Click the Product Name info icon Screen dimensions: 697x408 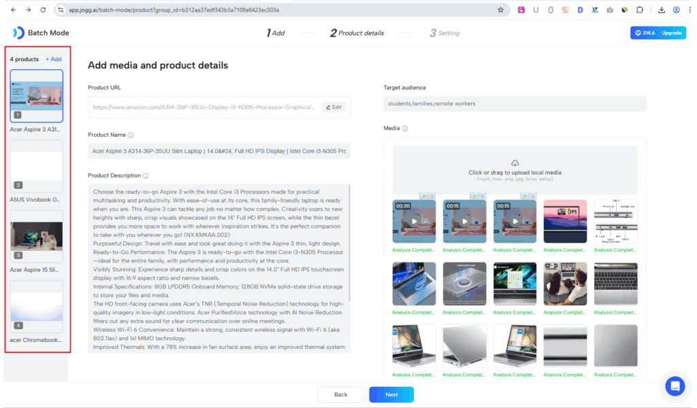[131, 135]
